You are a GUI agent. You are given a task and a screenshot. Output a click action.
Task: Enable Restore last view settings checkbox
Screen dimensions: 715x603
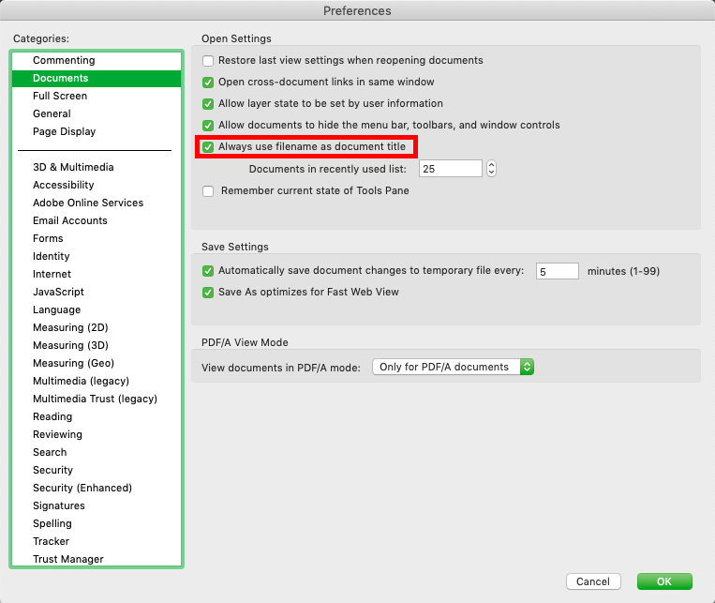[x=208, y=61]
